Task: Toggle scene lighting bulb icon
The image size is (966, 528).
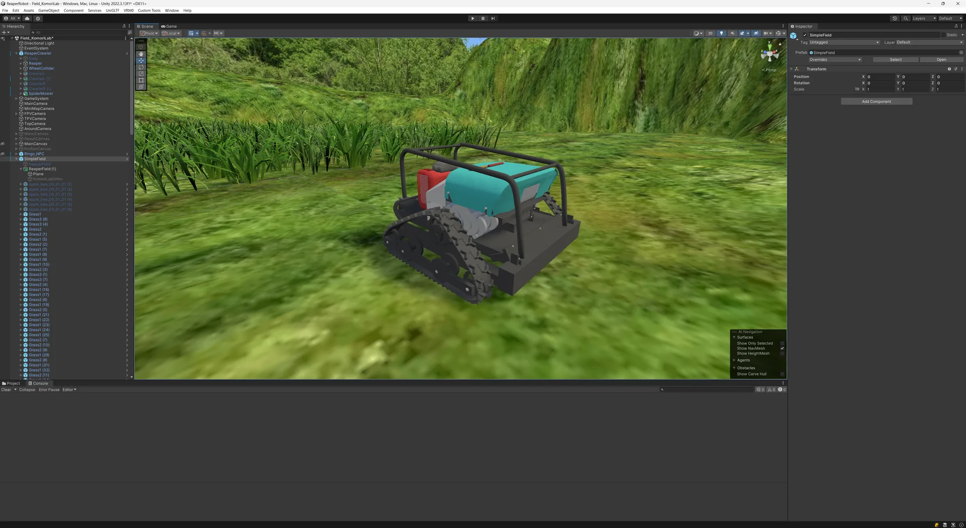Action: tap(721, 33)
